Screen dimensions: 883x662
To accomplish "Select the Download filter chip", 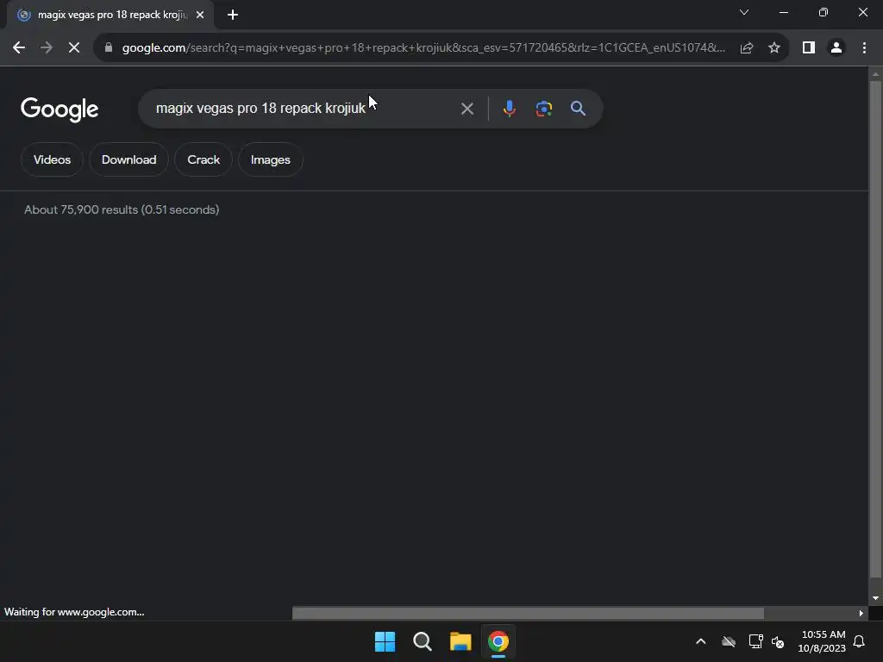I will pyautogui.click(x=129, y=159).
